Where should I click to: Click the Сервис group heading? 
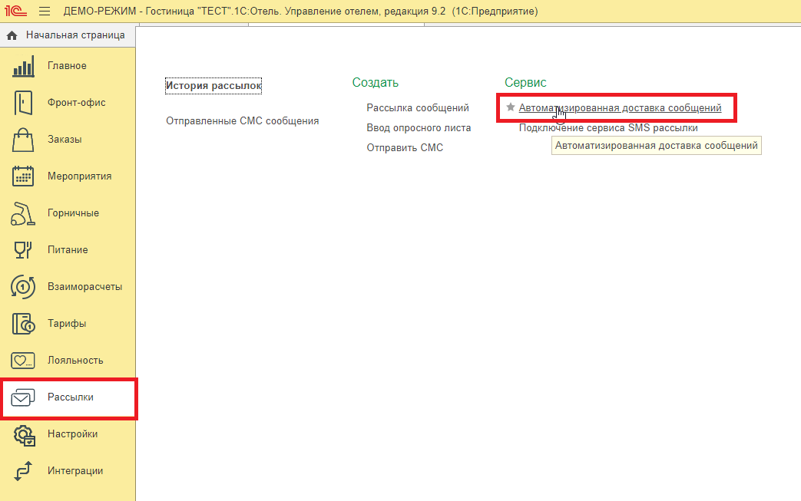point(525,83)
